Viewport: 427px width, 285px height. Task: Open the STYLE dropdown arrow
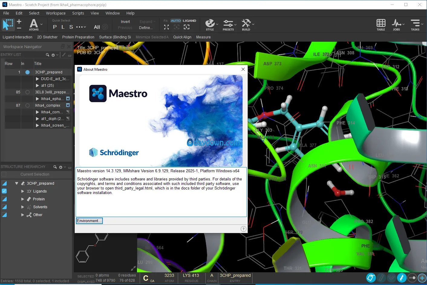pyautogui.click(x=217, y=24)
